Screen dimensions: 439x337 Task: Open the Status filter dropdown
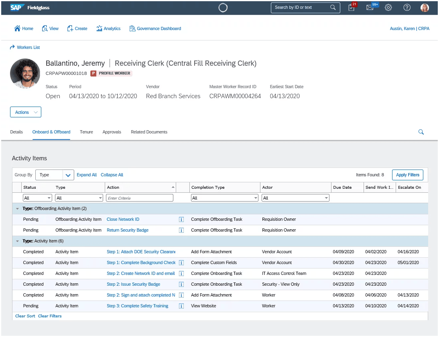tap(37, 198)
